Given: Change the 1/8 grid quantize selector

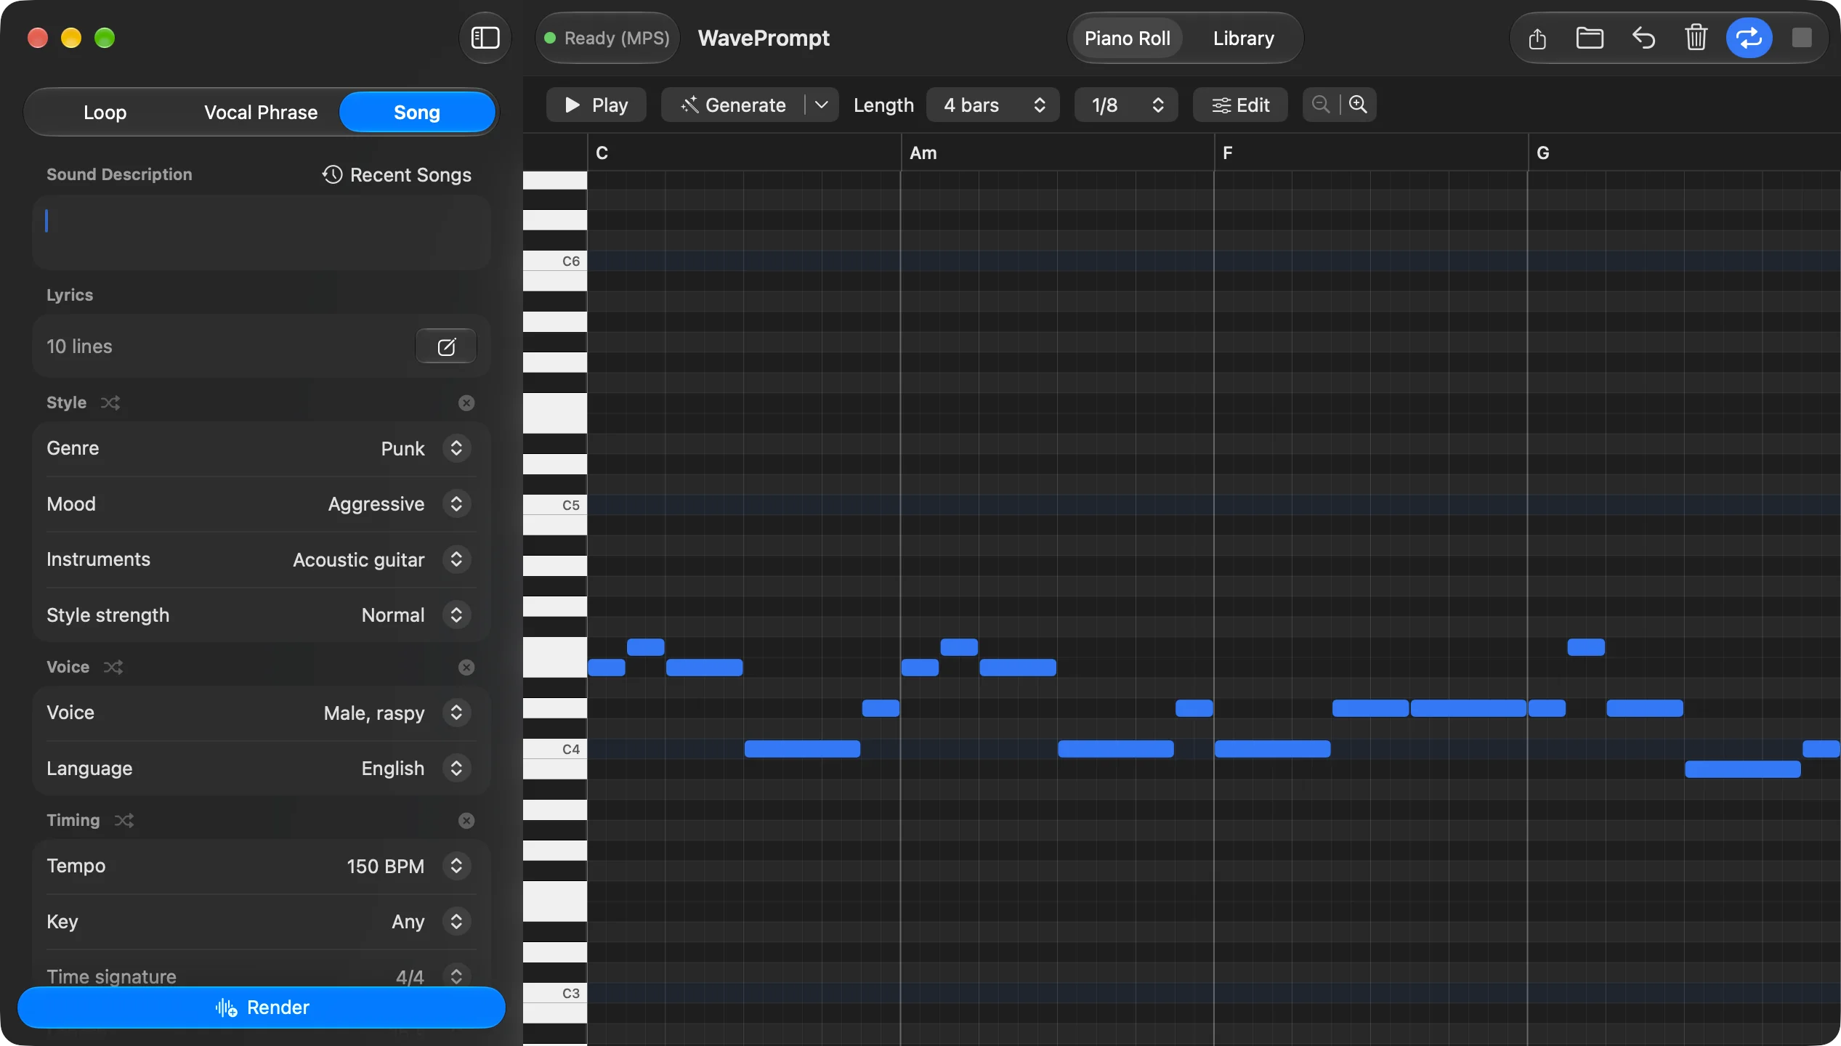Looking at the screenshot, I should tap(1126, 105).
